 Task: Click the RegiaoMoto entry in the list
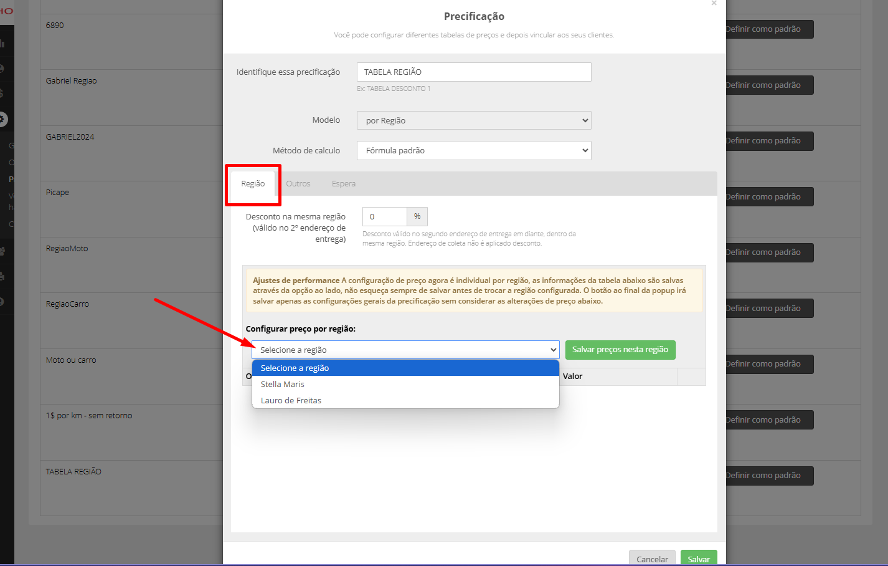point(67,249)
